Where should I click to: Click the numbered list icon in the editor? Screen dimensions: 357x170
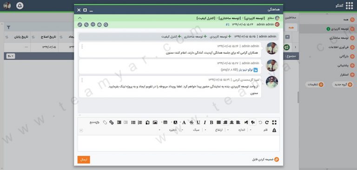click(140, 122)
